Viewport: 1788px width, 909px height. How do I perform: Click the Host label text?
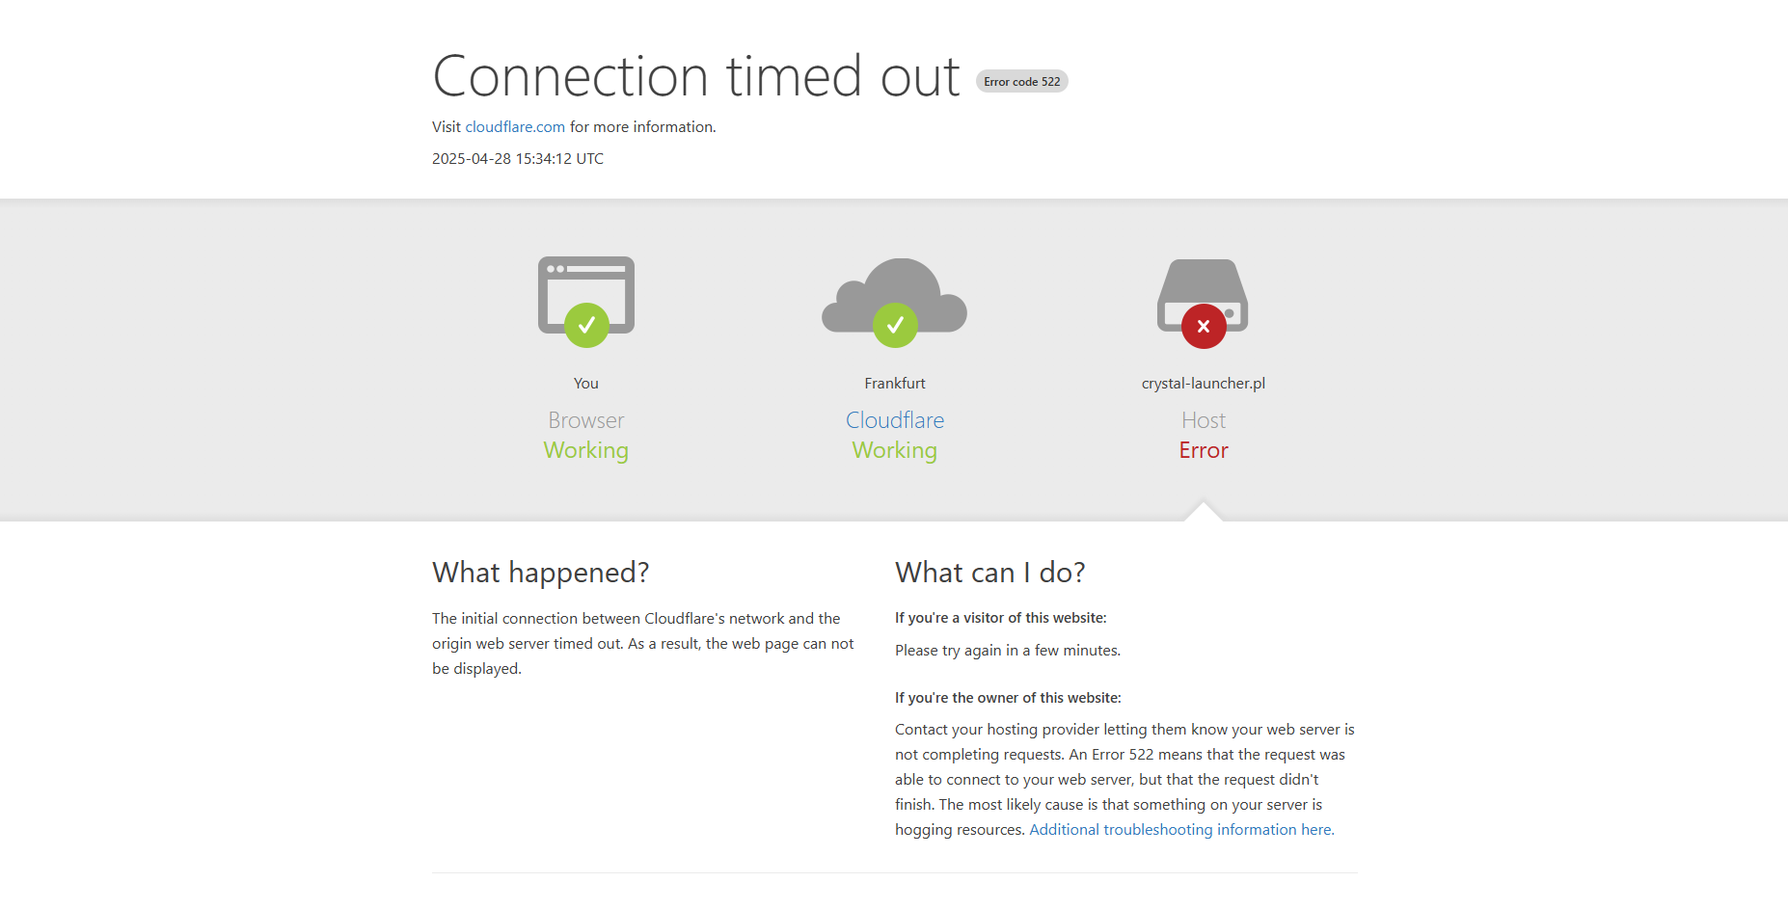click(1204, 420)
